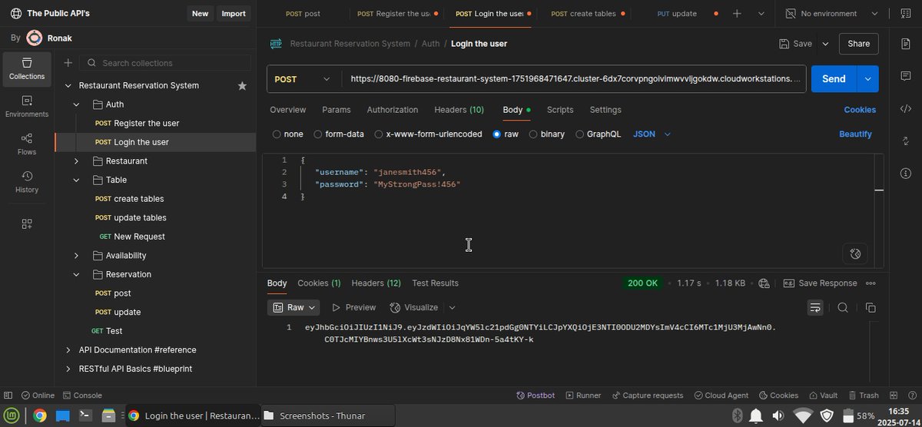Expand the Restaurant folder
922x427 pixels.
pyautogui.click(x=76, y=161)
